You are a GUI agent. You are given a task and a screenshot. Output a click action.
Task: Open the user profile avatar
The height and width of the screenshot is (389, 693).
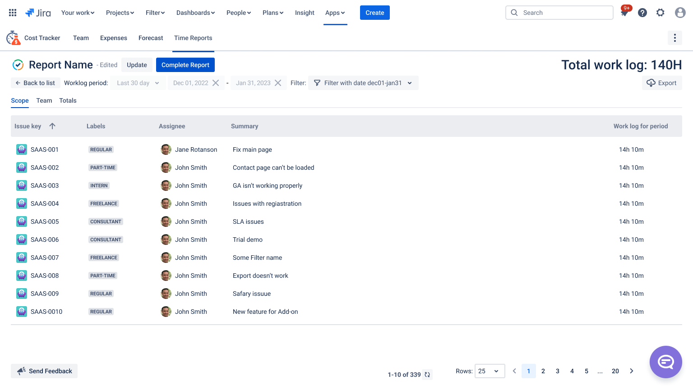pyautogui.click(x=680, y=13)
